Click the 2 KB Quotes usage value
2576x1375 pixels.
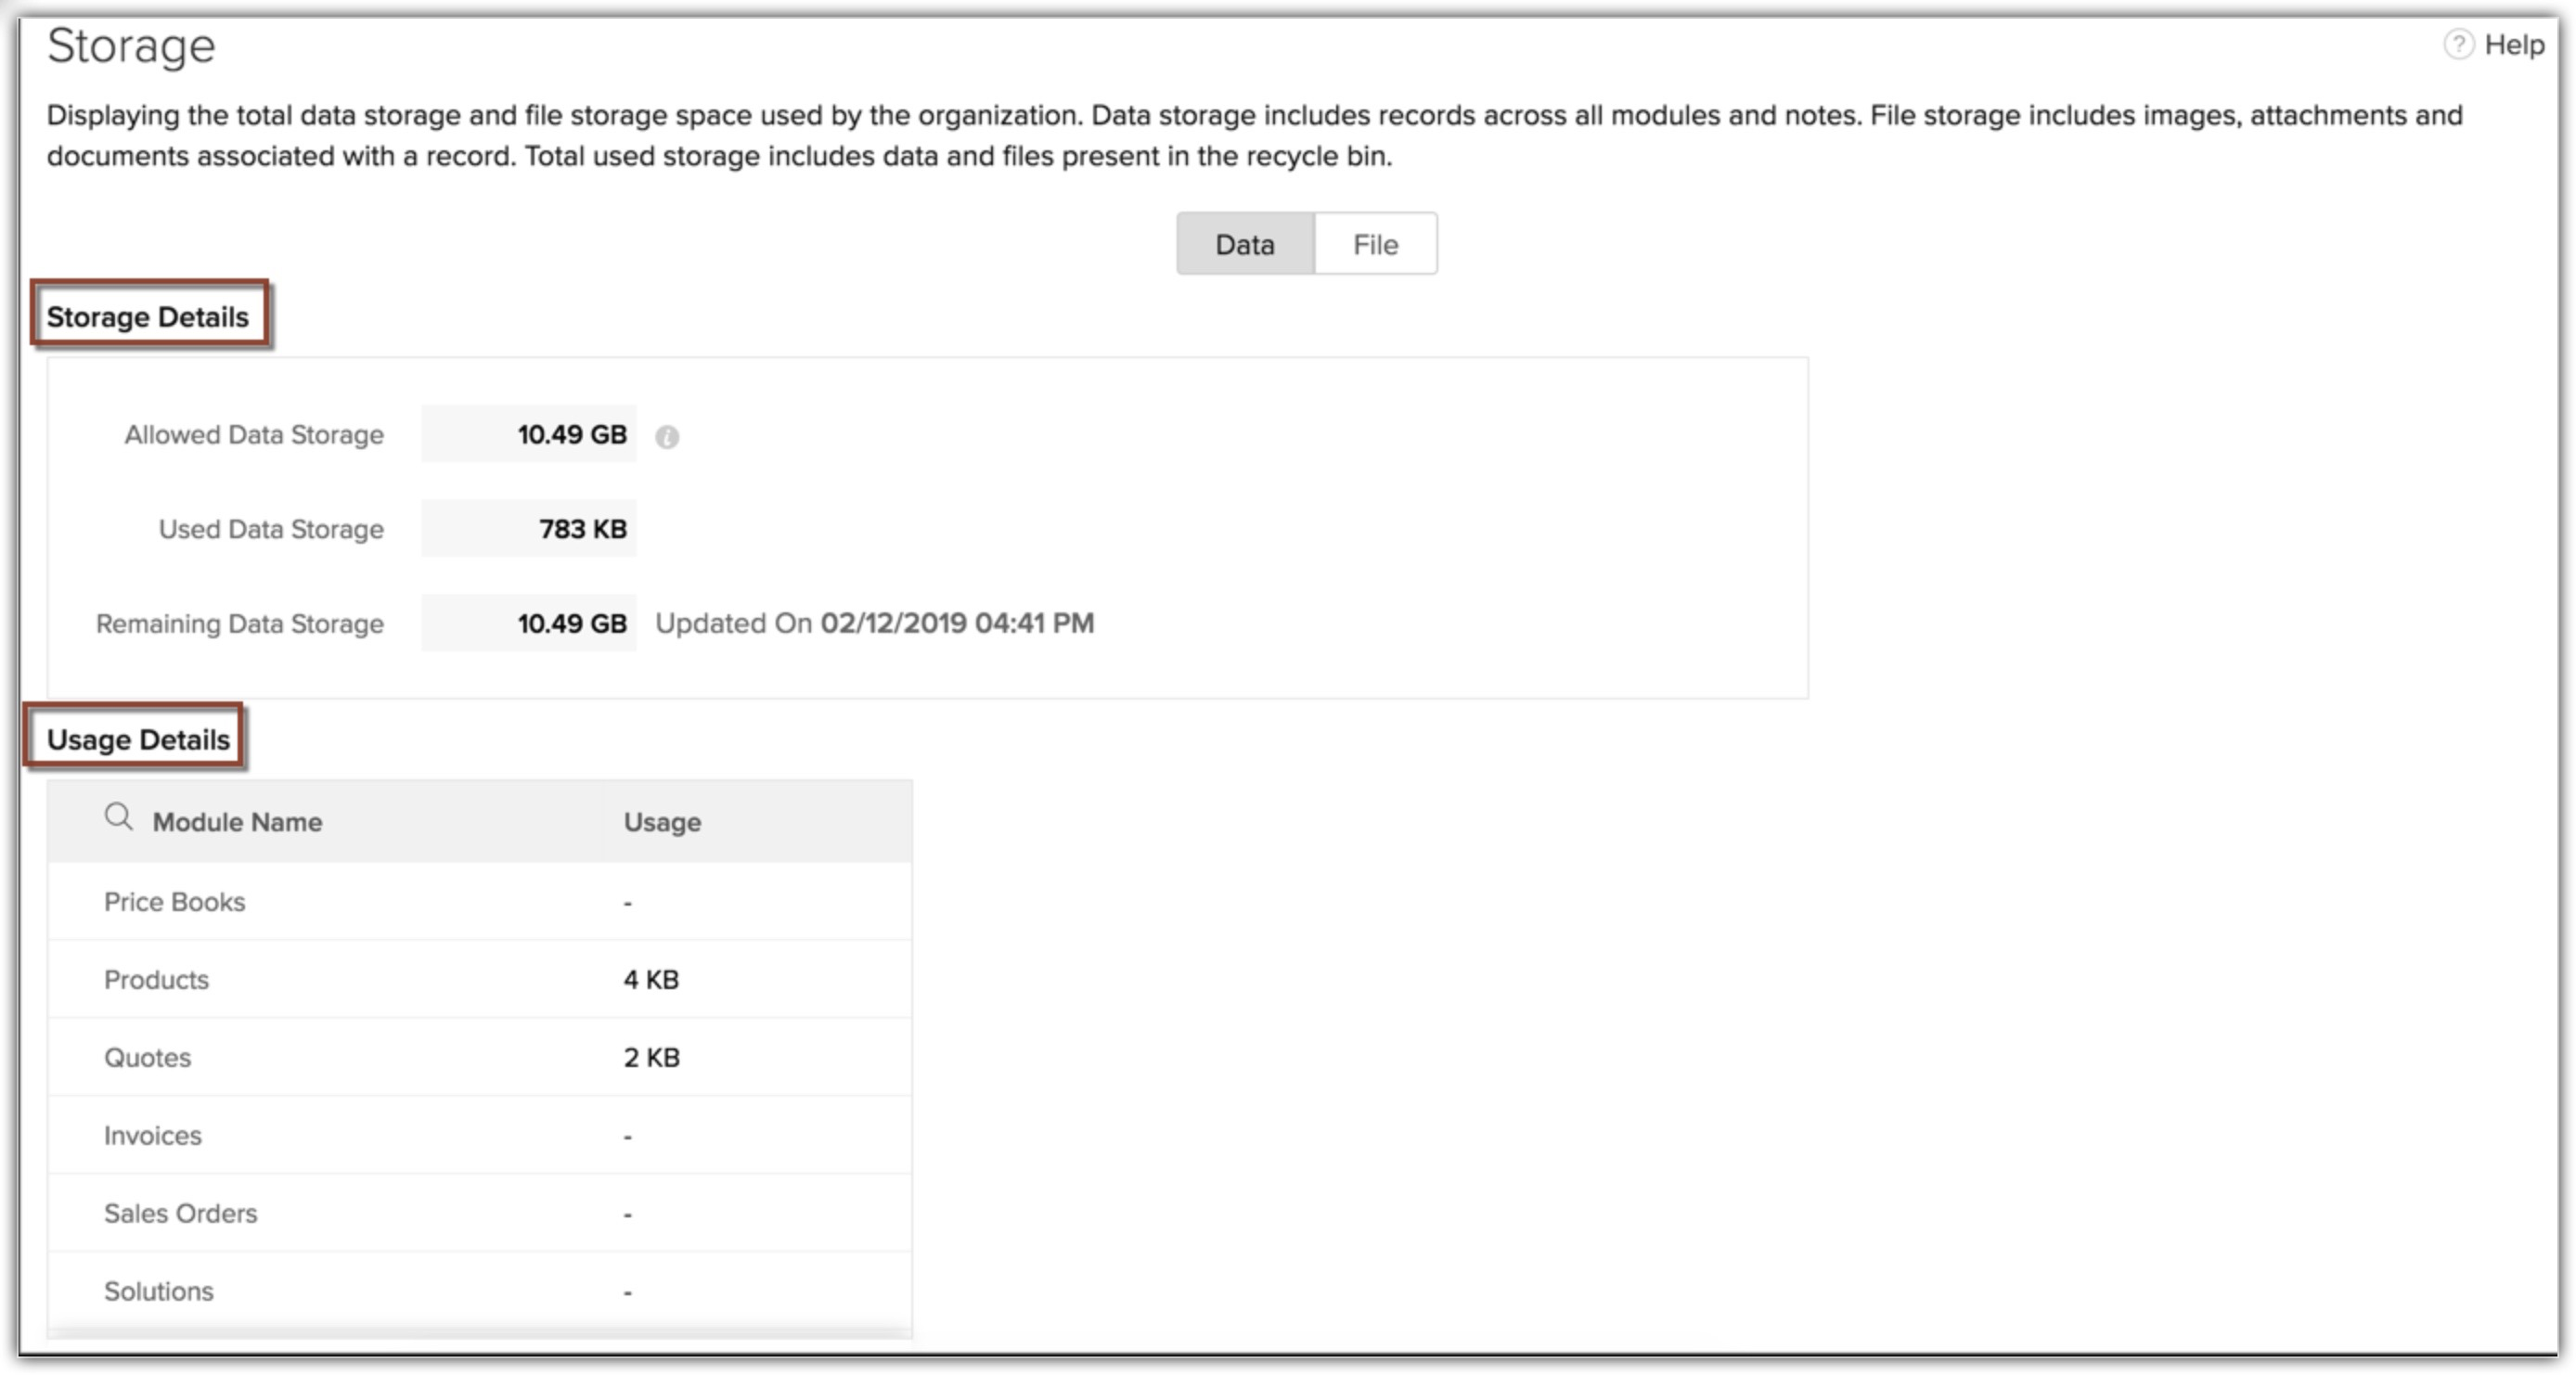click(651, 1058)
